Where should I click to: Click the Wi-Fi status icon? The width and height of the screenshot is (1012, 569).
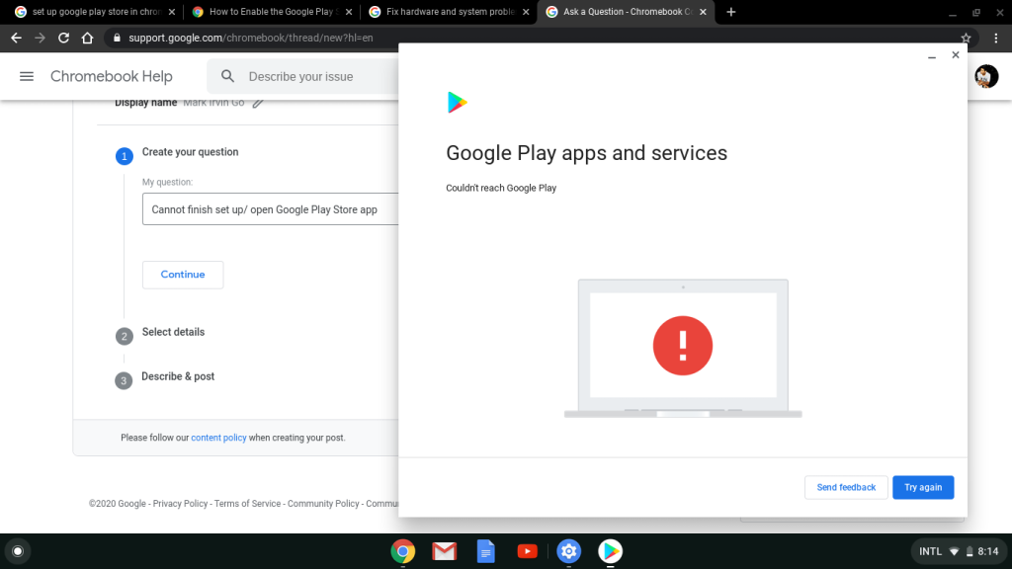pos(954,551)
